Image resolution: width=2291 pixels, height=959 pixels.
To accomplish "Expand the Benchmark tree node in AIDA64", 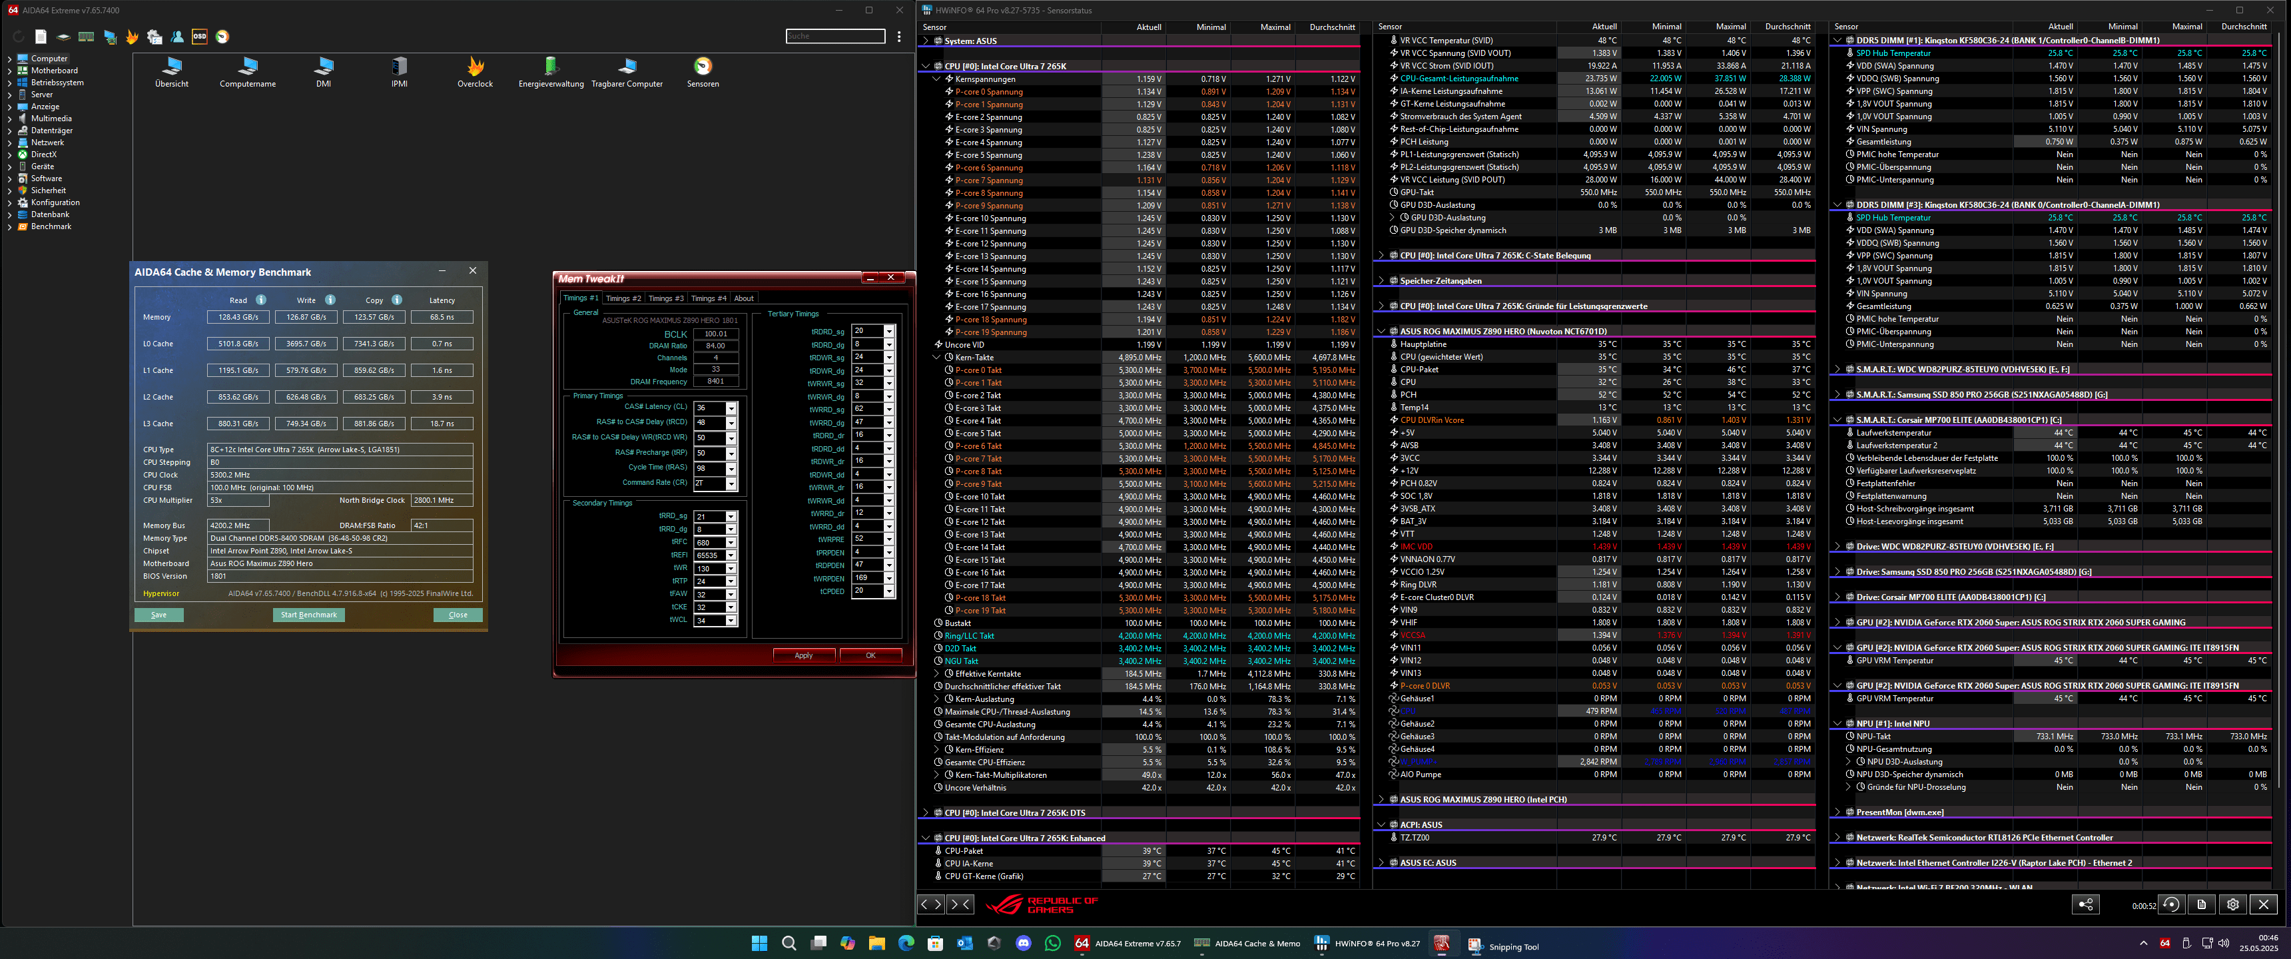I will [10, 226].
